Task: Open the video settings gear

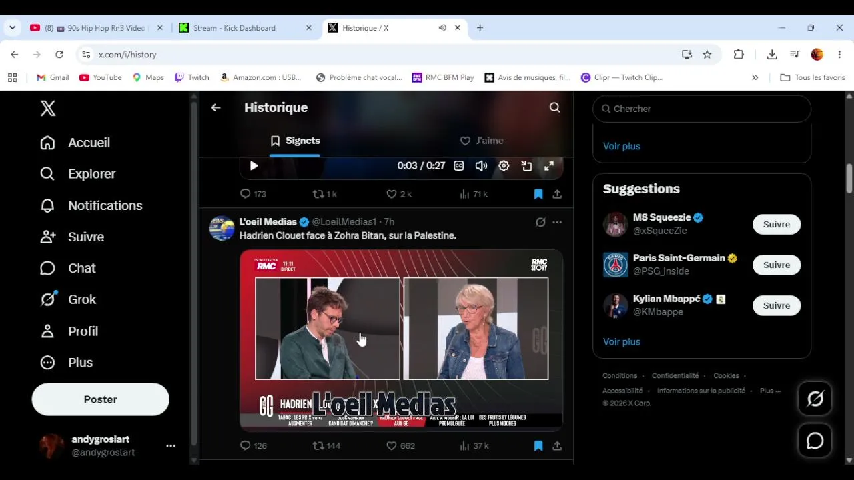Action: click(x=504, y=166)
